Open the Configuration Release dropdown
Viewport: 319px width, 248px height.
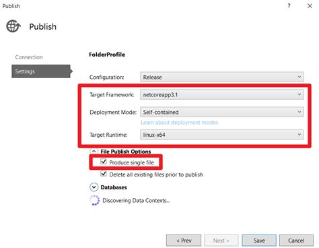point(222,77)
